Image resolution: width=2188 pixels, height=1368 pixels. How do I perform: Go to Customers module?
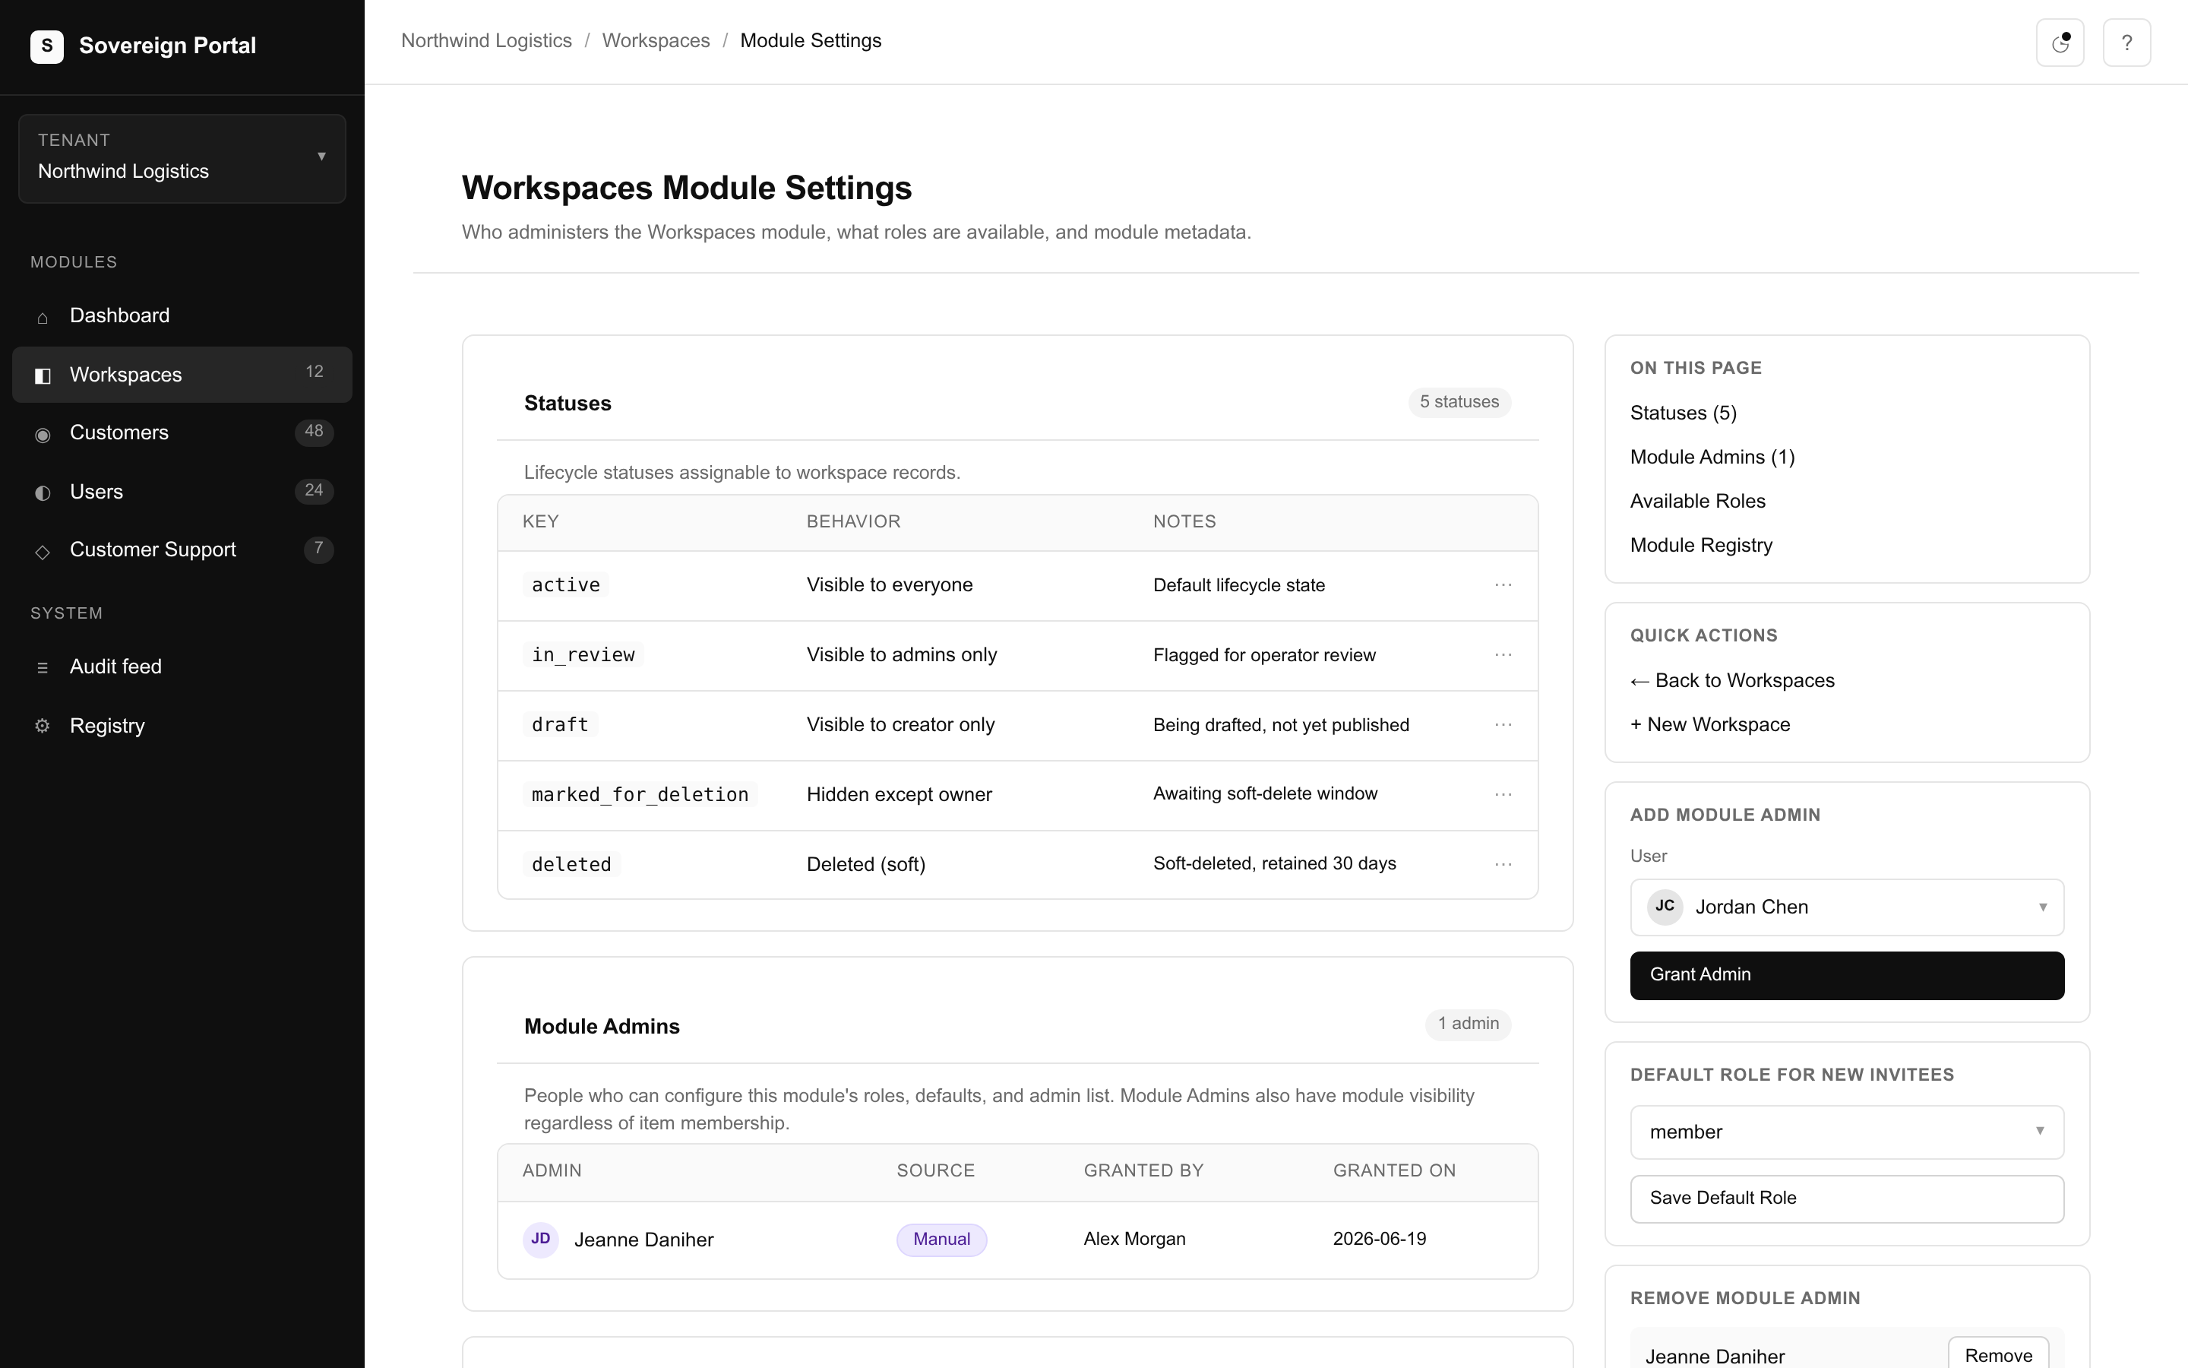[182, 432]
